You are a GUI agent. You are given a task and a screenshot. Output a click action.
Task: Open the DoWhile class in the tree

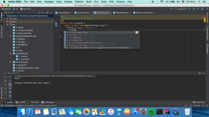tap(21, 39)
